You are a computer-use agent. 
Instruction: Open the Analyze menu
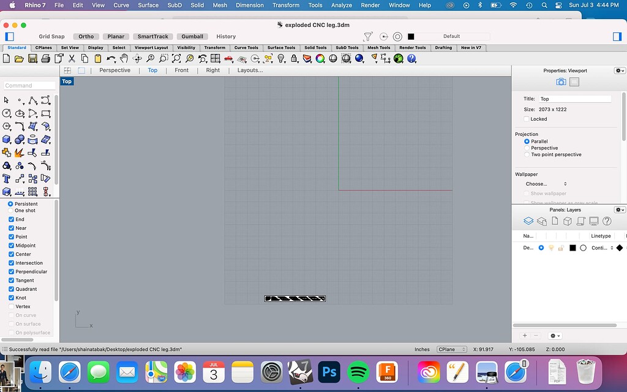pyautogui.click(x=342, y=5)
